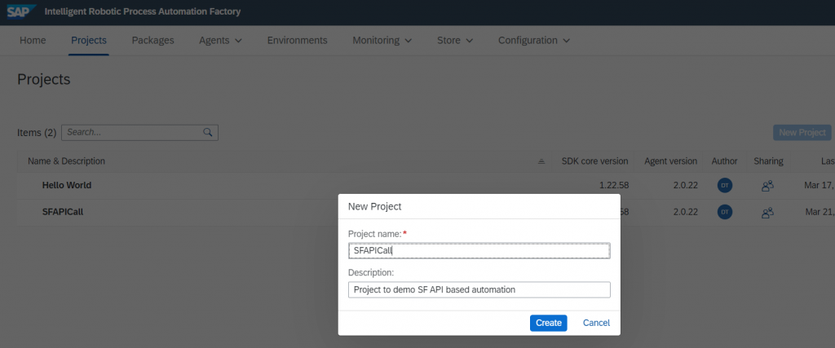
Task: Click the New Project dialog title
Action: click(375, 206)
